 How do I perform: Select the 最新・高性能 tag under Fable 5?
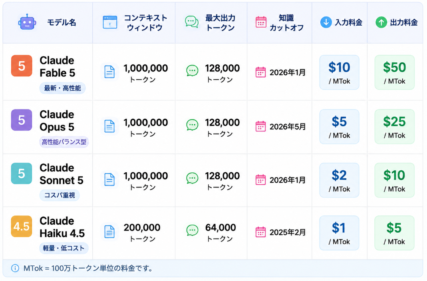coord(62,88)
